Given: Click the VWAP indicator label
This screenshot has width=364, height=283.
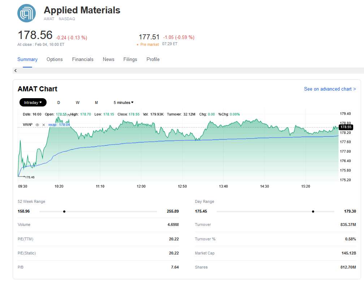Looking at the screenshot, I should 27,125.
